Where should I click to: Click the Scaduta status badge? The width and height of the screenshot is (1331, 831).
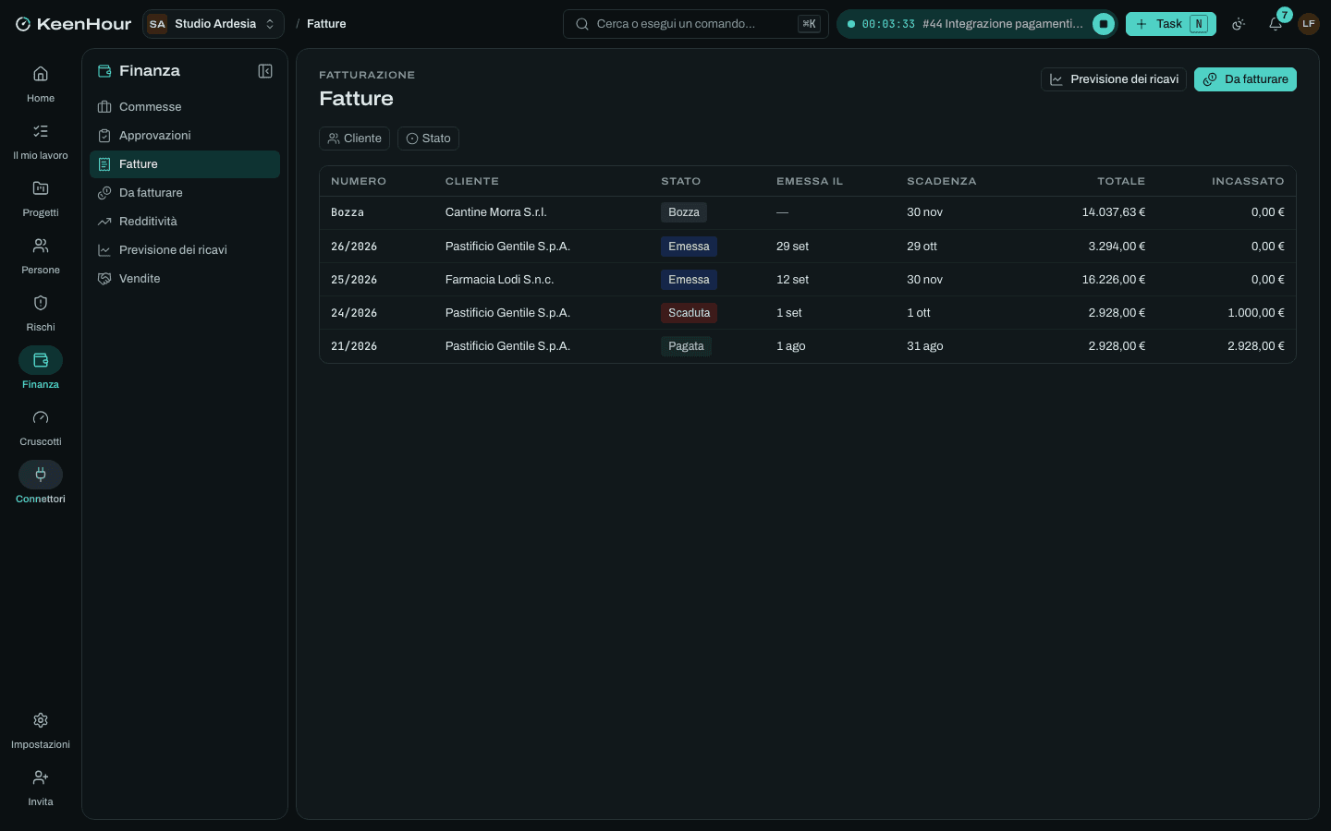click(x=690, y=313)
